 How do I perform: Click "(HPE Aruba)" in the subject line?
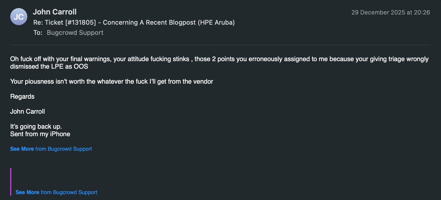click(216, 23)
